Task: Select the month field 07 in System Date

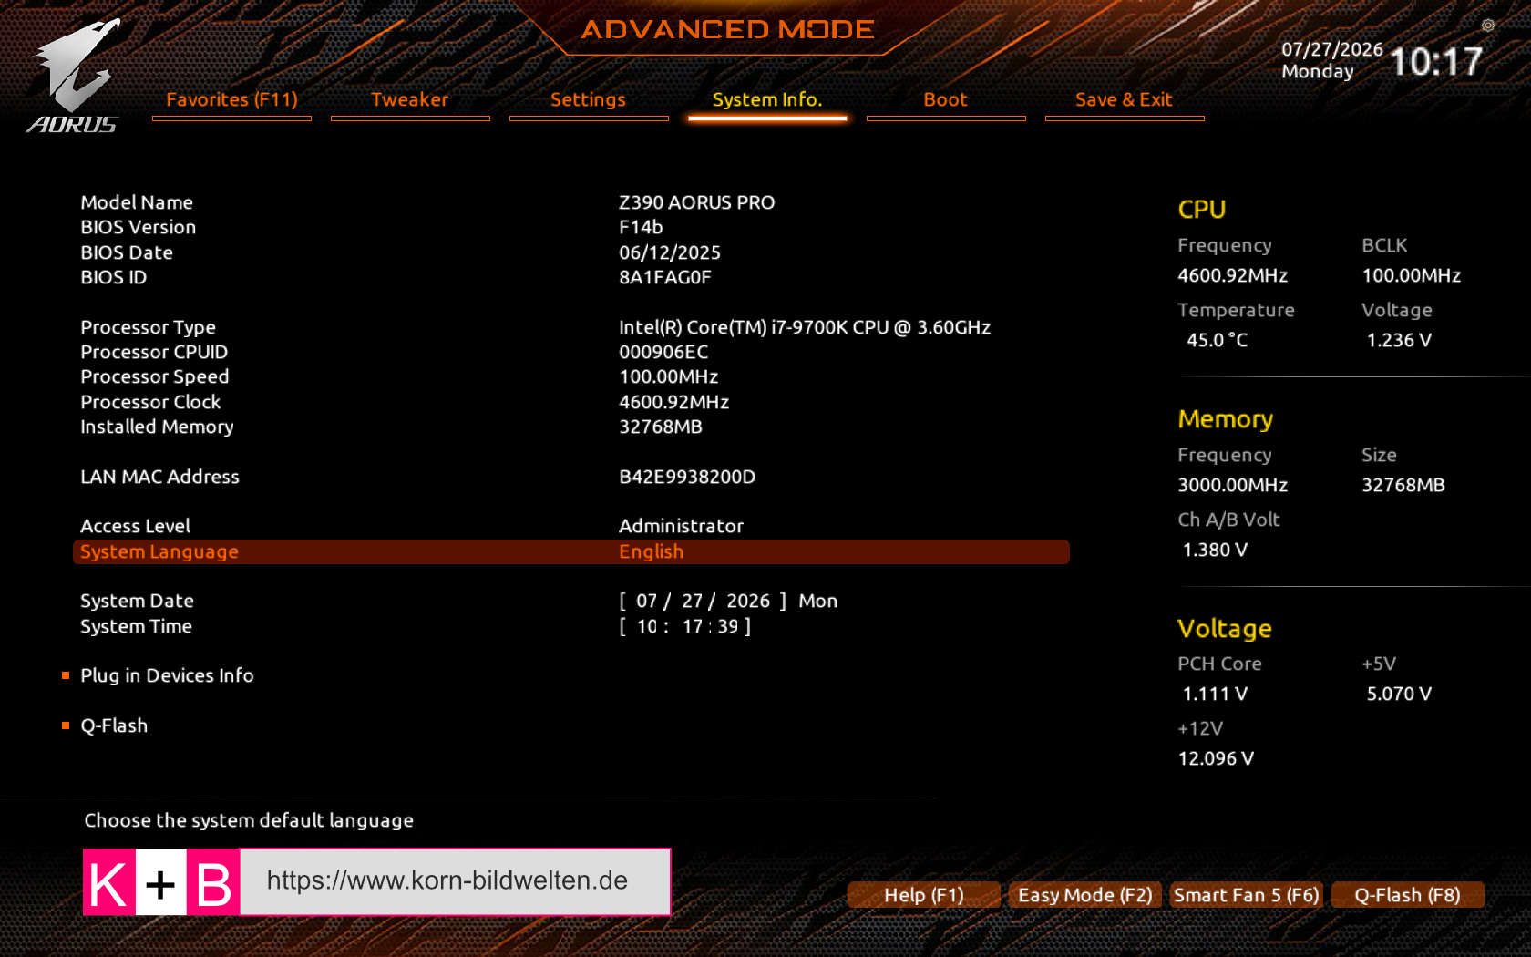Action: click(x=646, y=601)
